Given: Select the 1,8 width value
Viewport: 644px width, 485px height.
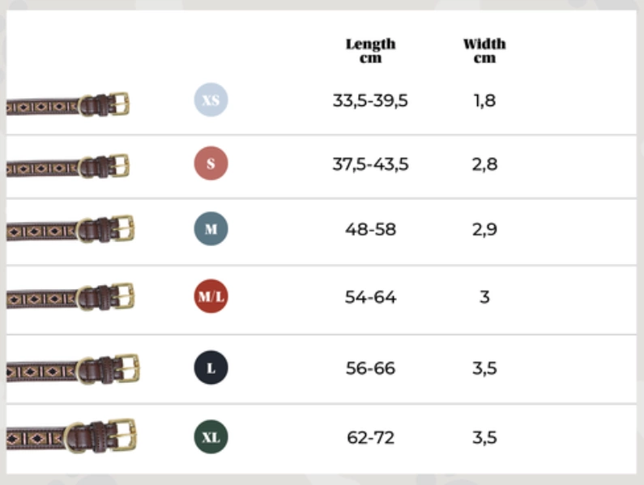Looking at the screenshot, I should coord(484,100).
